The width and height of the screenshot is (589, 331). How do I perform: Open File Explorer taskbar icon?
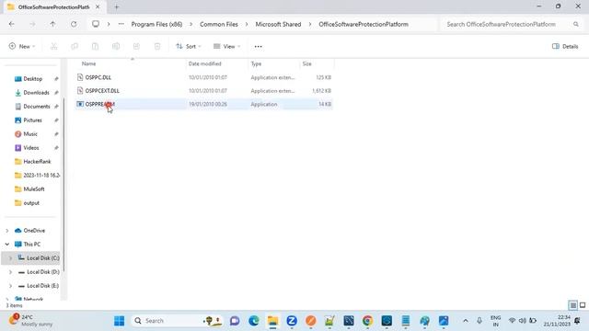tap(272, 321)
